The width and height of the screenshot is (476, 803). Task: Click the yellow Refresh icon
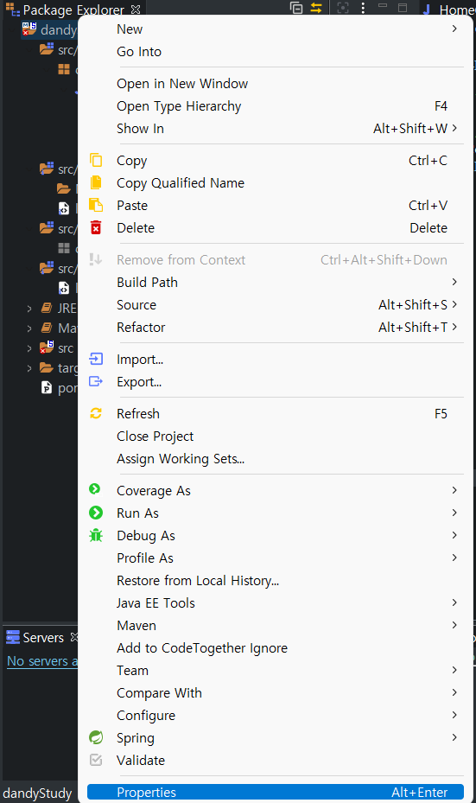[x=96, y=413]
